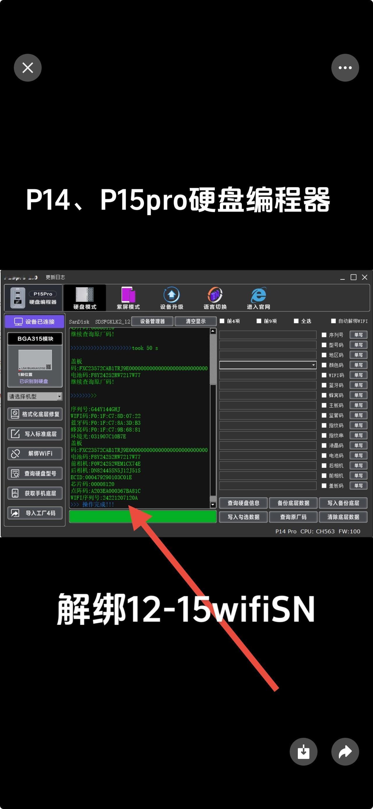
Task: Select the 硬盘模式 hard disk mode tab
Action: point(85,298)
